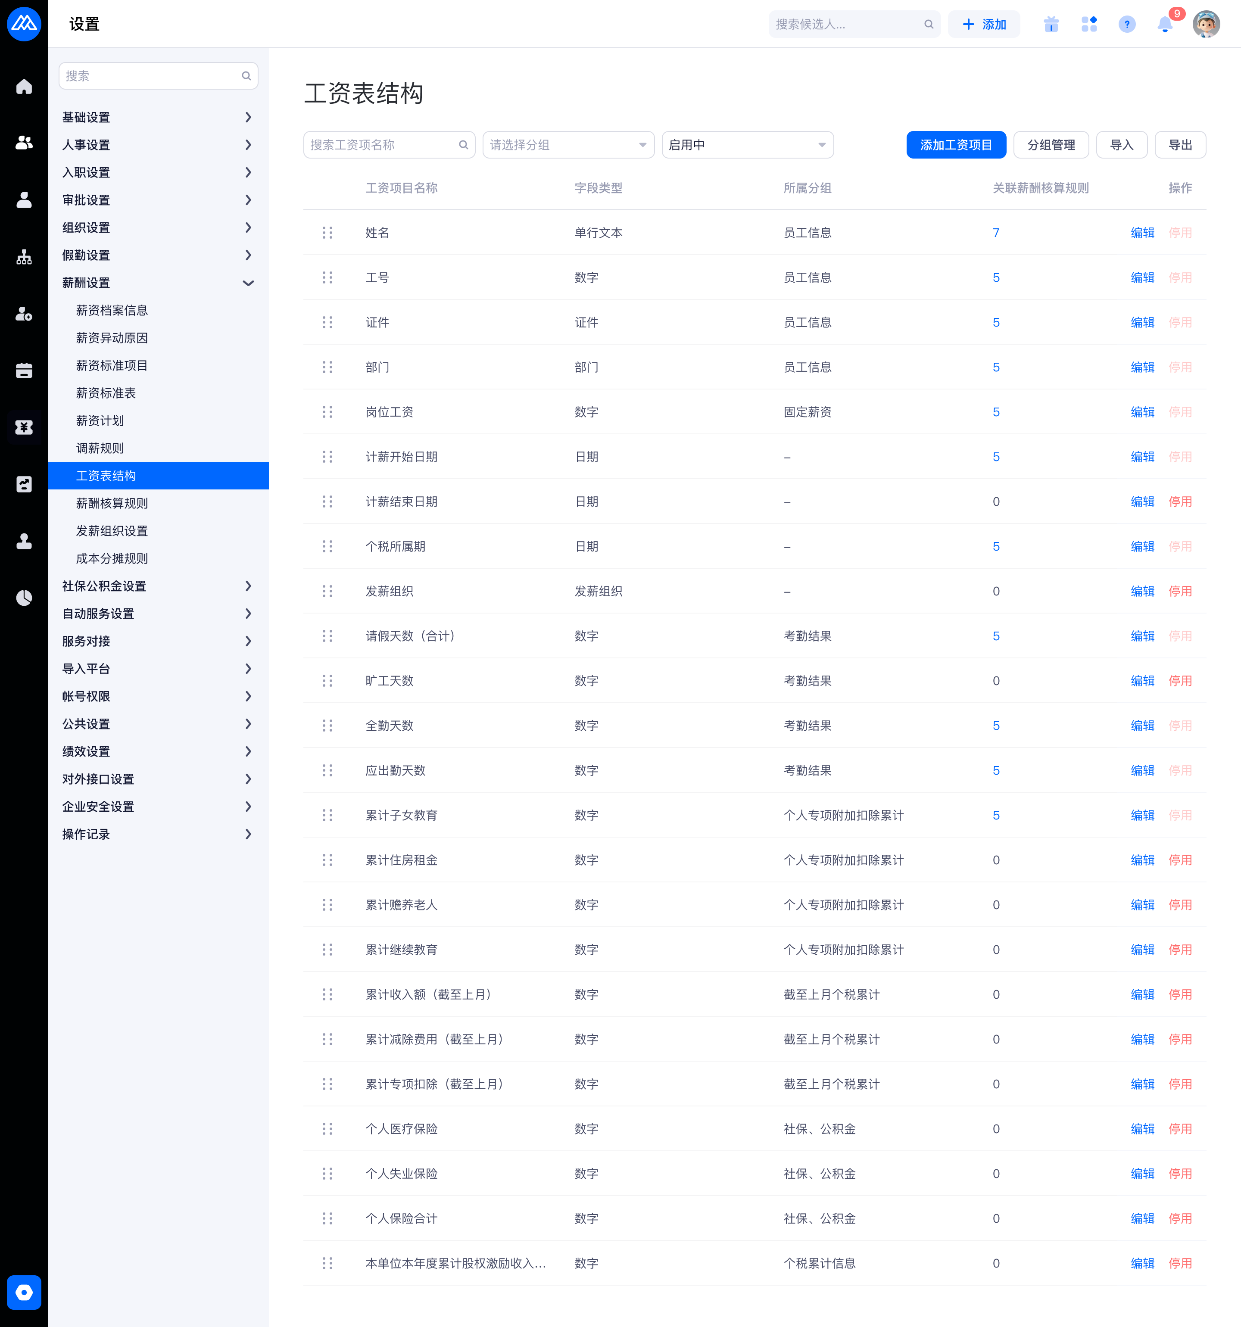1241x1327 pixels.
Task: Open the pie chart reports icon in rail
Action: [x=24, y=598]
